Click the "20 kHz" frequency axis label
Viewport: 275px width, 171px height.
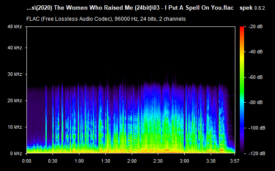pyautogui.click(x=15, y=100)
